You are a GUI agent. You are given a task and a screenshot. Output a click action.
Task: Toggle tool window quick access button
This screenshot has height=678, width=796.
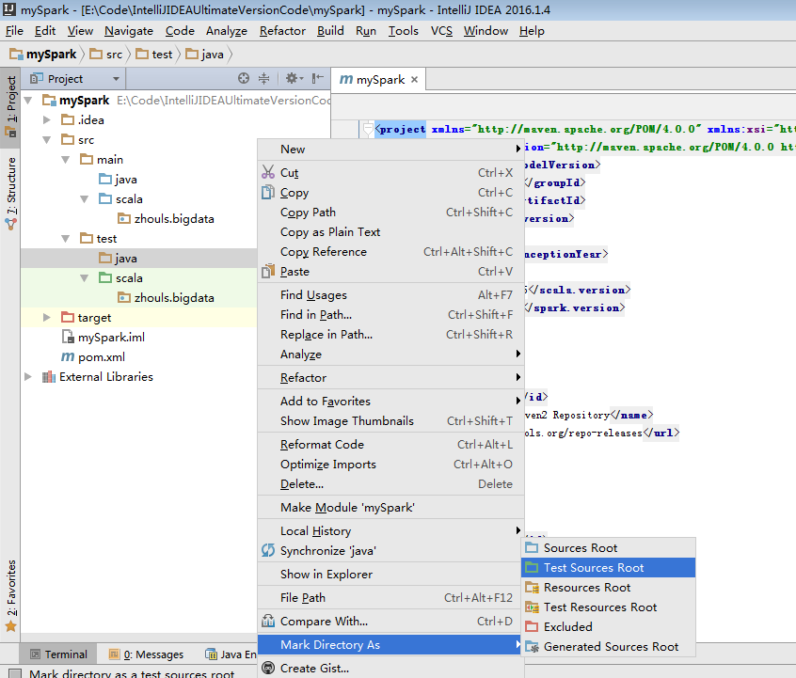tap(15, 673)
